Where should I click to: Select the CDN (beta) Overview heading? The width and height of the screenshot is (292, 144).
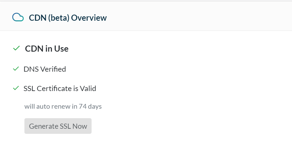tap(68, 18)
